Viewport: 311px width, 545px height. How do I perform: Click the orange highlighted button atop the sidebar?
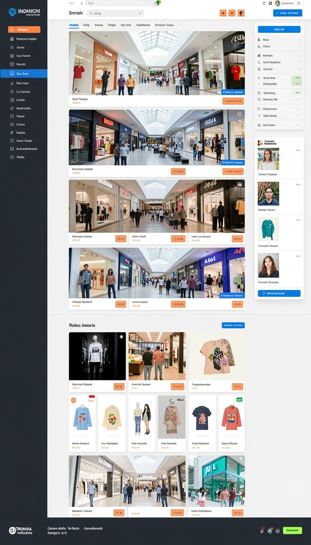(x=24, y=30)
